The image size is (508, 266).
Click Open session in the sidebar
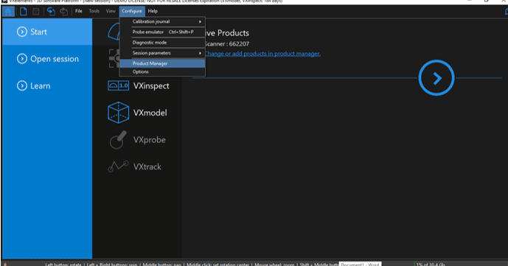click(x=47, y=59)
